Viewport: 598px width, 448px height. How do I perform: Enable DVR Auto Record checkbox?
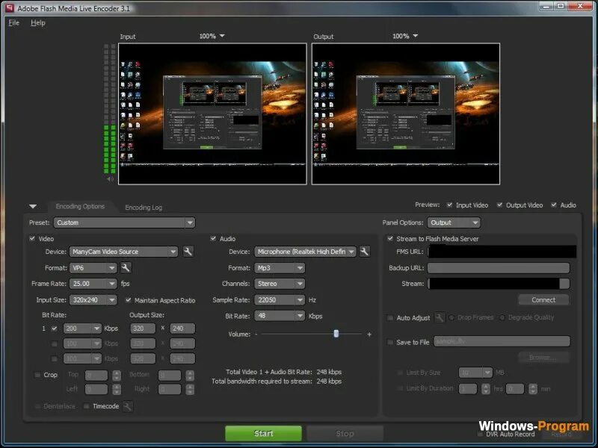click(x=480, y=434)
